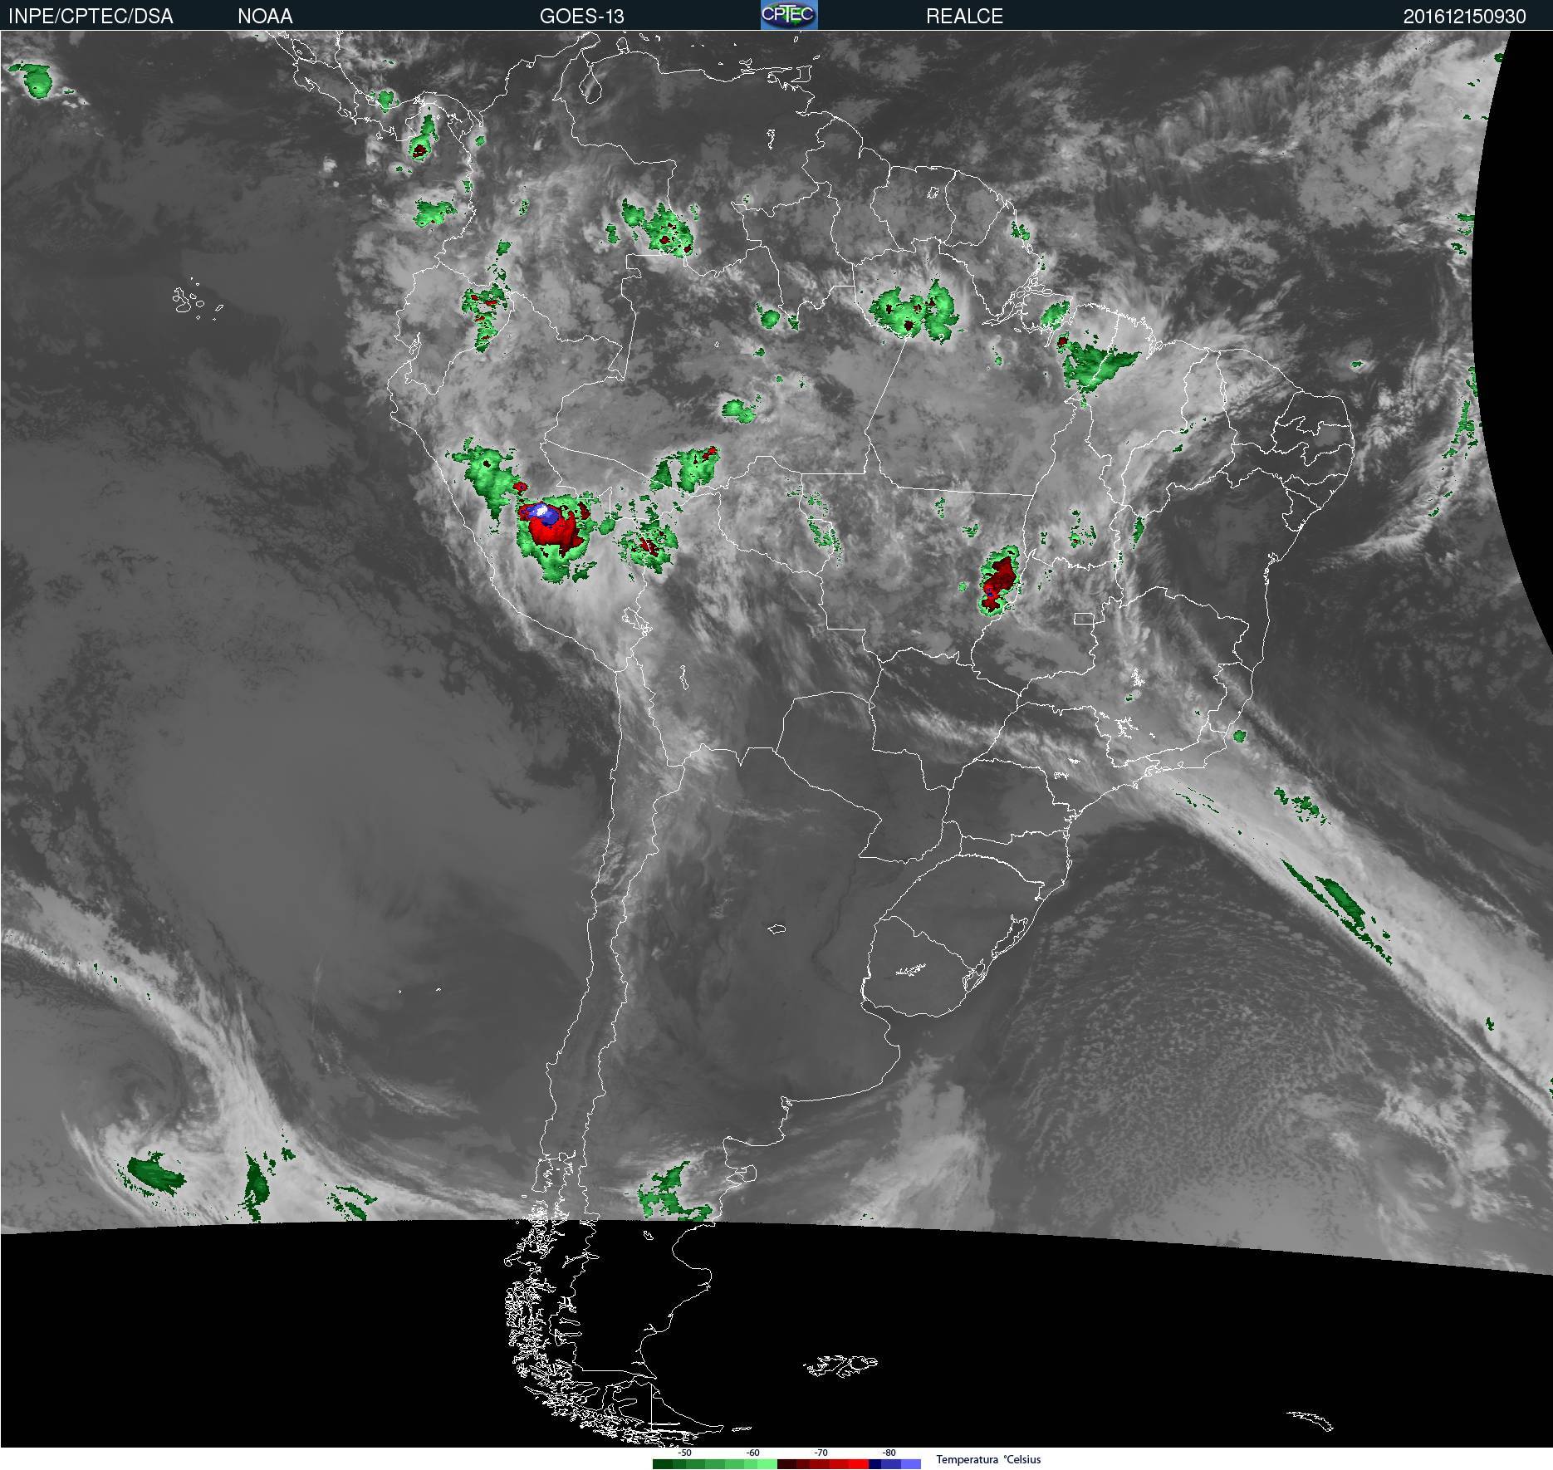Click the -80 label on temperature scale
The height and width of the screenshot is (1470, 1553).
(x=889, y=1453)
